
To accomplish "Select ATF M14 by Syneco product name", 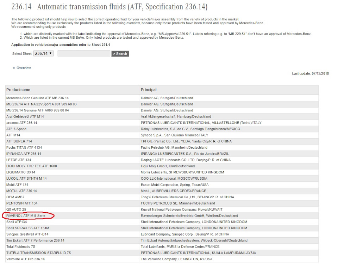I will coord(13,135).
